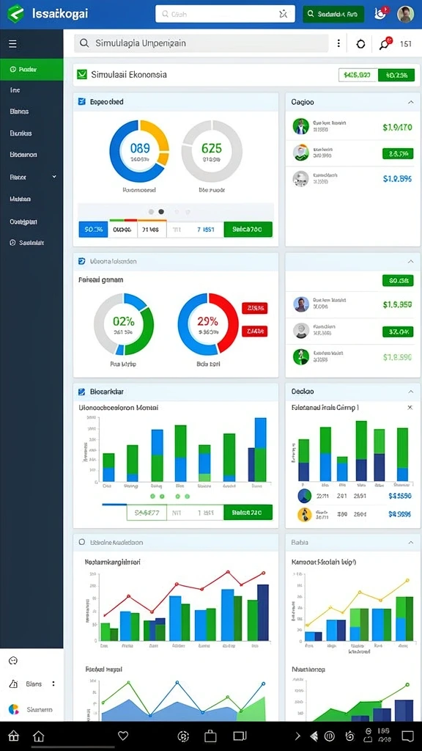
Task: Click the magnifier icon in Simulagia Umpenigain search
Action: click(x=84, y=43)
